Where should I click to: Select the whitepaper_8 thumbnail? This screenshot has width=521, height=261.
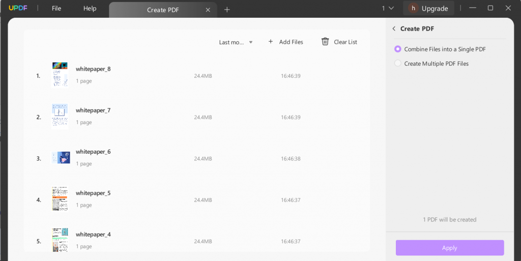(x=60, y=75)
